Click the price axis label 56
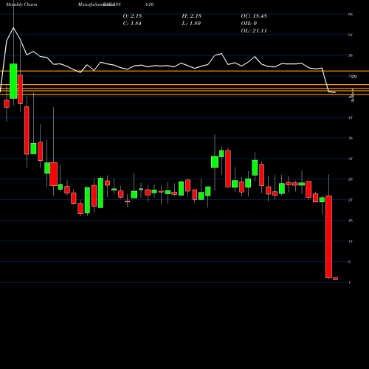 pyautogui.click(x=351, y=55)
